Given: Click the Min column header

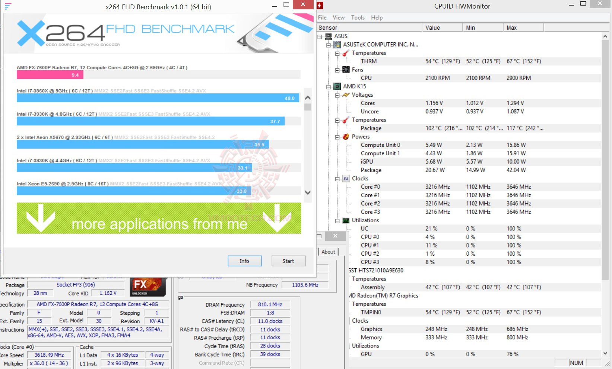Looking at the screenshot, I should pos(483,27).
